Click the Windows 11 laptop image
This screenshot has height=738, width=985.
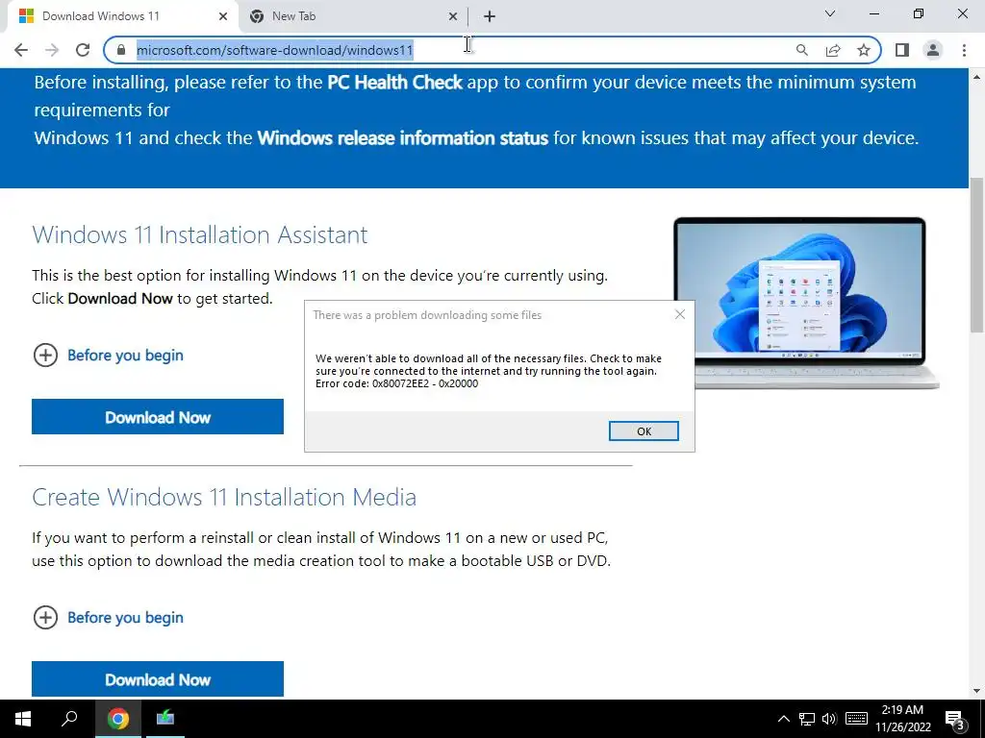point(806,303)
